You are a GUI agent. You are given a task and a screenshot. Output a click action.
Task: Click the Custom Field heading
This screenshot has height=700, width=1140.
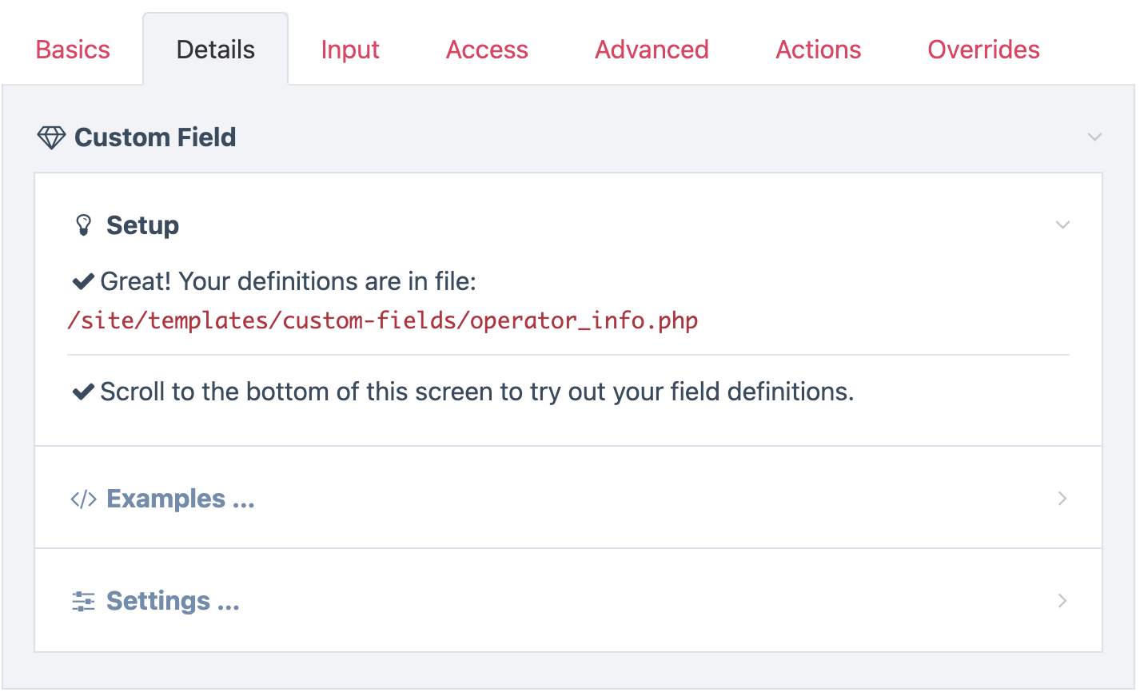coord(155,137)
